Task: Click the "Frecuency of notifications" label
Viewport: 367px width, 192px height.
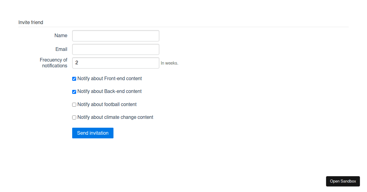Action: click(x=54, y=63)
